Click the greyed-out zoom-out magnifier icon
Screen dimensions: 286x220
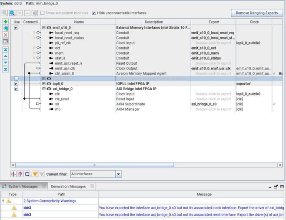(x=5, y=13)
